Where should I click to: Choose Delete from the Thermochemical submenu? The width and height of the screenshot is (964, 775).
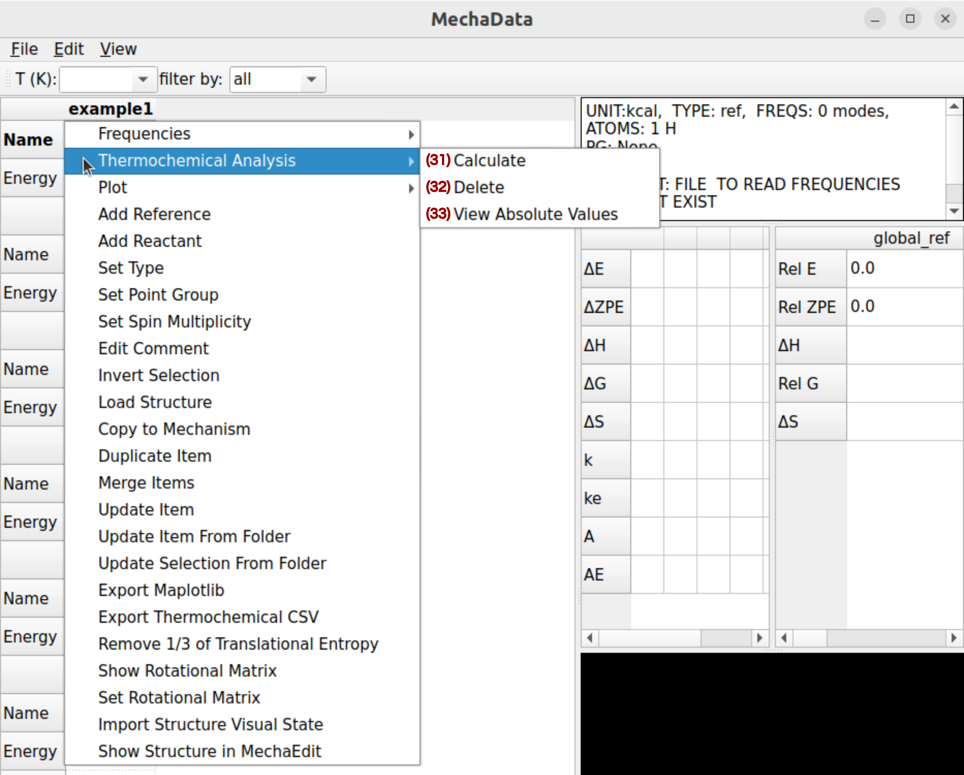click(540, 188)
